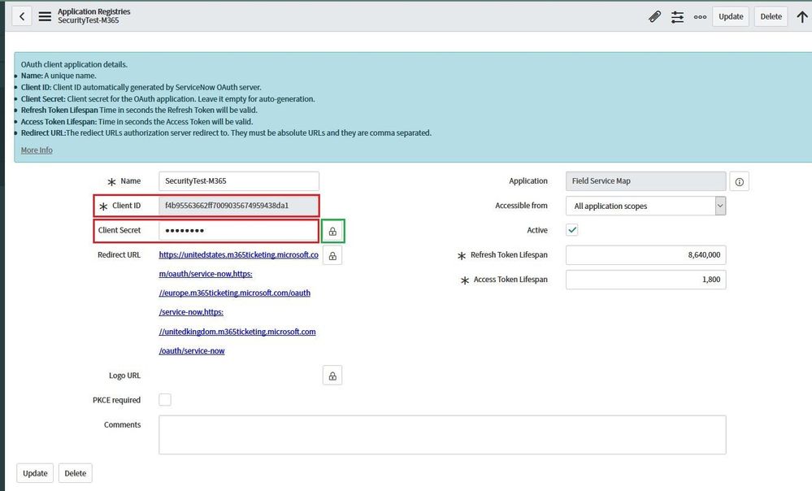Click the unitedkingdom.m365ticketing.microsoft.com URL text
812x491 pixels.
237,332
